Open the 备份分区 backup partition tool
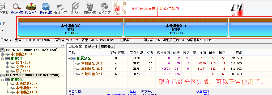272x95 pixels. point(104,9)
